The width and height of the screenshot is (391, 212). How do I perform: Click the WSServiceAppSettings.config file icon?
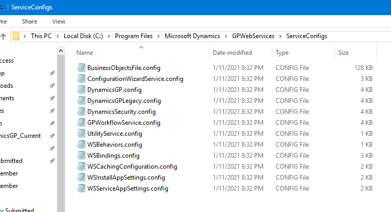coord(81,188)
